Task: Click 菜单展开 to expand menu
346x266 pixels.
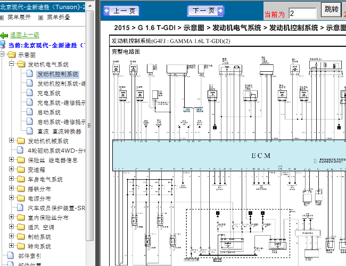Action: (x=19, y=17)
